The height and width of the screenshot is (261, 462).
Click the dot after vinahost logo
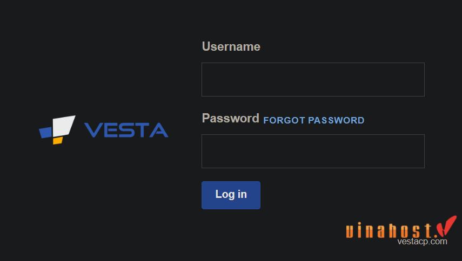[434, 236]
